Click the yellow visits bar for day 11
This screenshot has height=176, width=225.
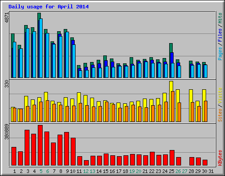click(79, 98)
